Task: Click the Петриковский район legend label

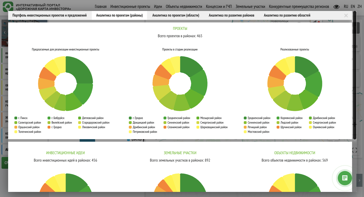Action: coord(145,132)
